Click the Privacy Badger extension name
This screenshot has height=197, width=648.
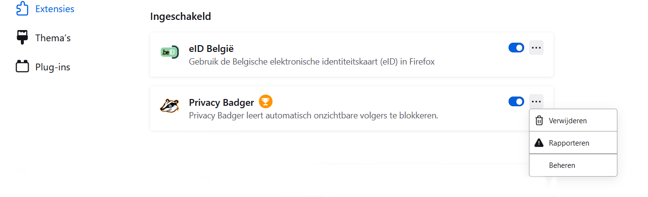click(x=221, y=102)
